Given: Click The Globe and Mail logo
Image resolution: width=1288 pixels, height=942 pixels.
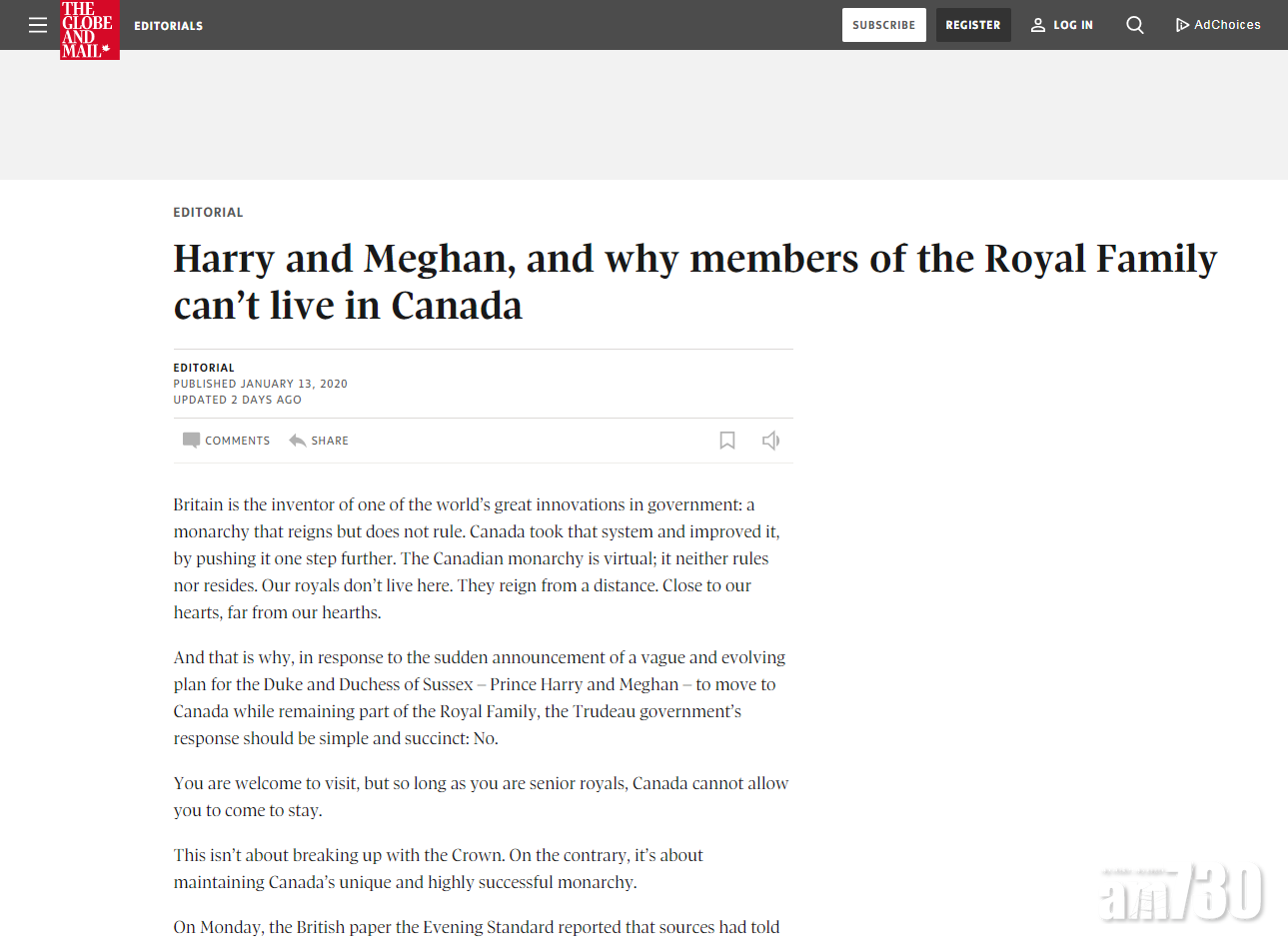Looking at the screenshot, I should click(89, 30).
